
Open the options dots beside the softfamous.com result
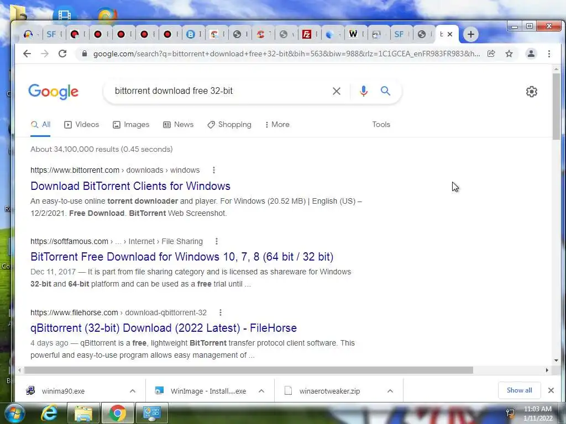[217, 242]
